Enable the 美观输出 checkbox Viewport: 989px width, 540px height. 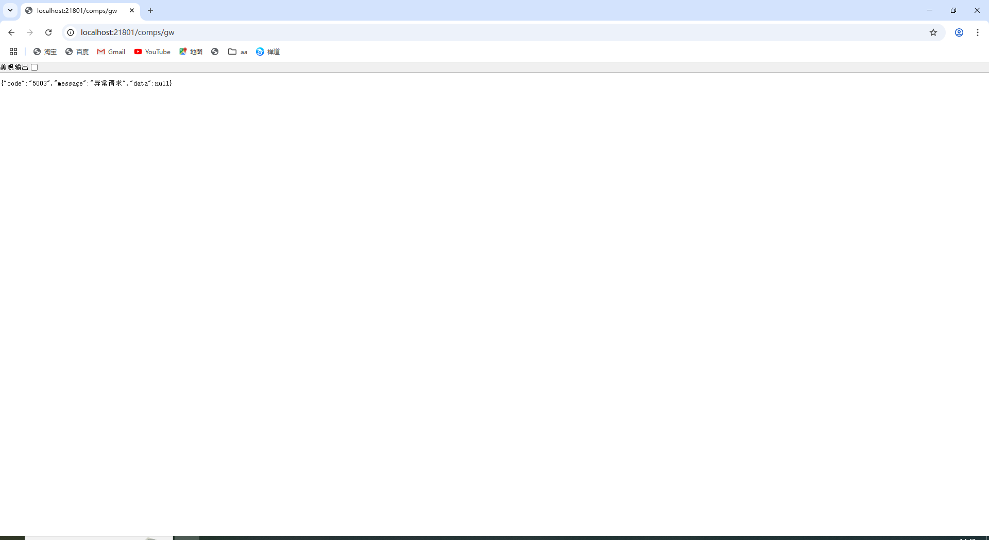35,67
